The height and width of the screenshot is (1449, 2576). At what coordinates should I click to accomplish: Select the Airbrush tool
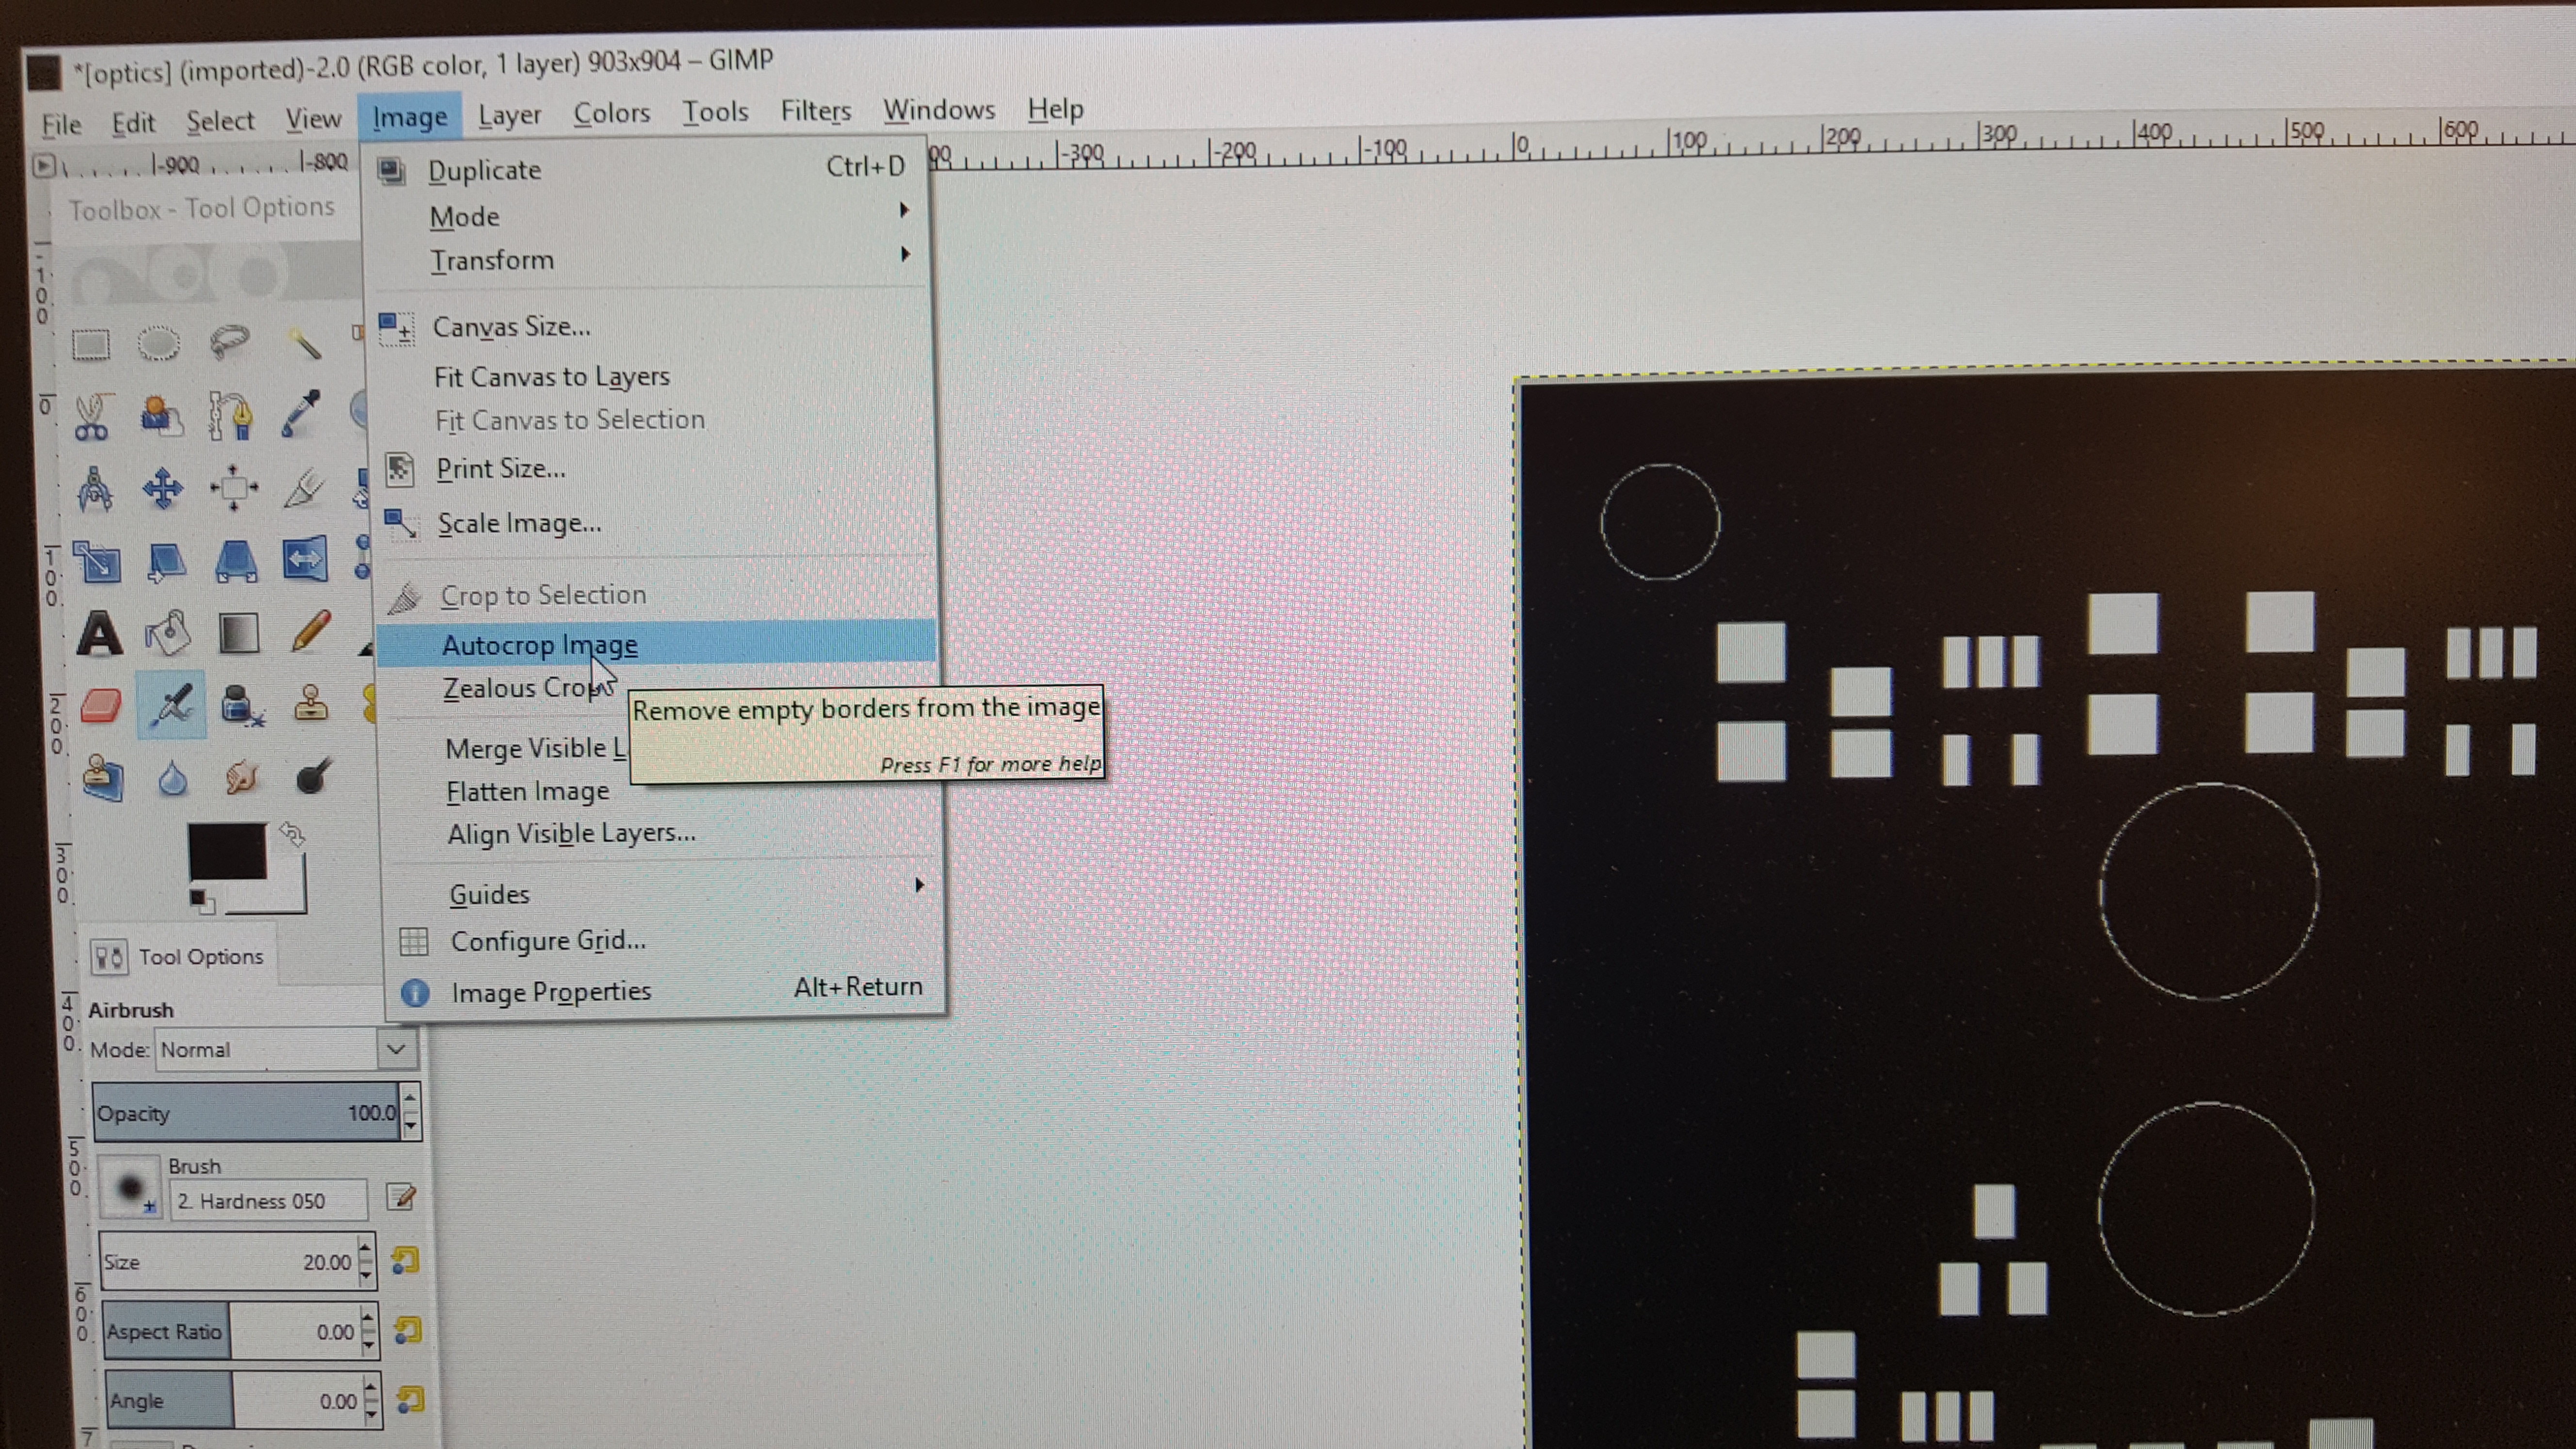tap(172, 705)
